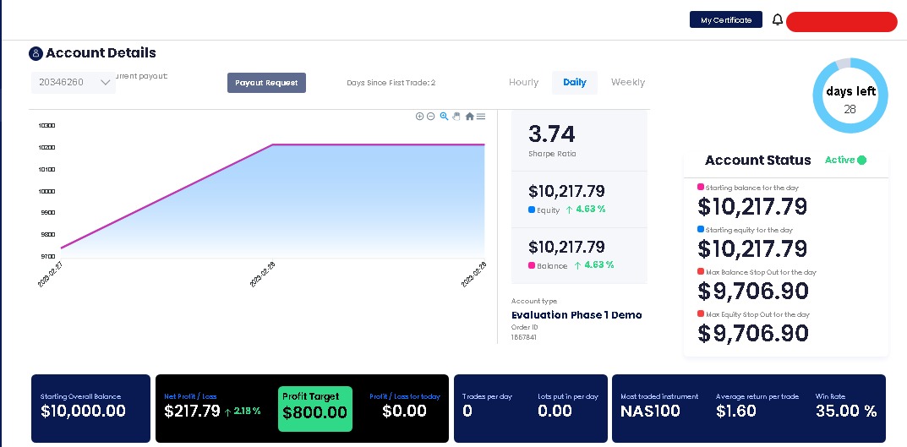Click blue Equity legend marker
Viewport: 907px width, 447px height.
532,210
